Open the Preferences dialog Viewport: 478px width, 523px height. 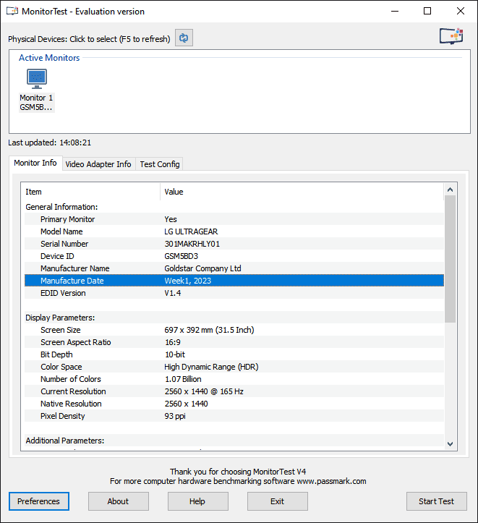pos(38,501)
